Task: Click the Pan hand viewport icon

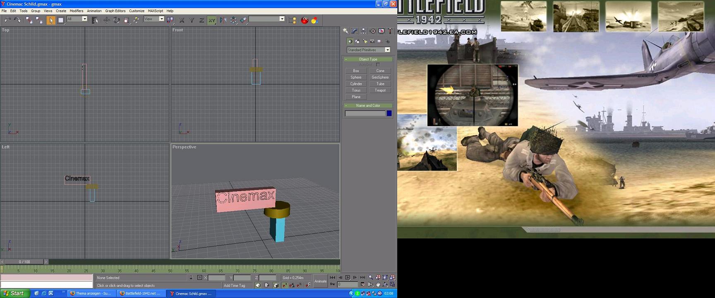Action: tap(378, 284)
